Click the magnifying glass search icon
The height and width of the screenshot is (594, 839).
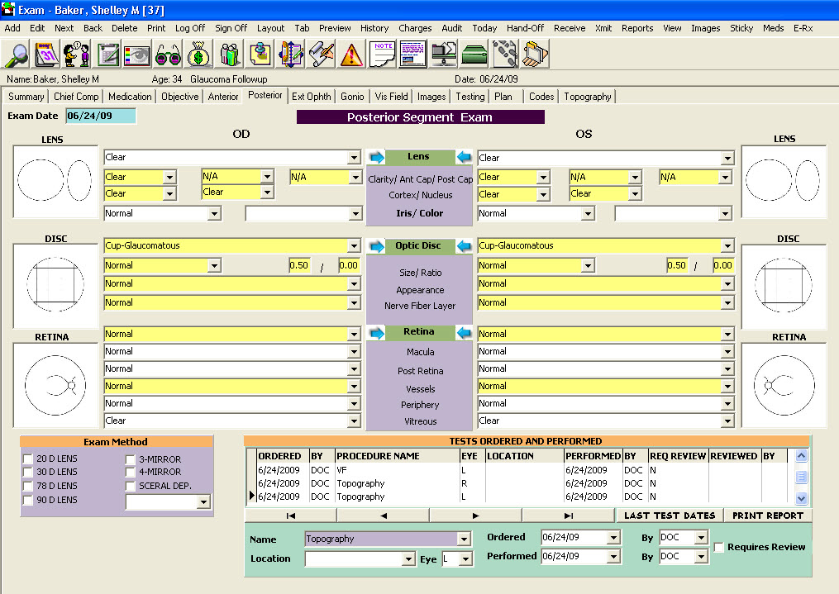(x=17, y=55)
